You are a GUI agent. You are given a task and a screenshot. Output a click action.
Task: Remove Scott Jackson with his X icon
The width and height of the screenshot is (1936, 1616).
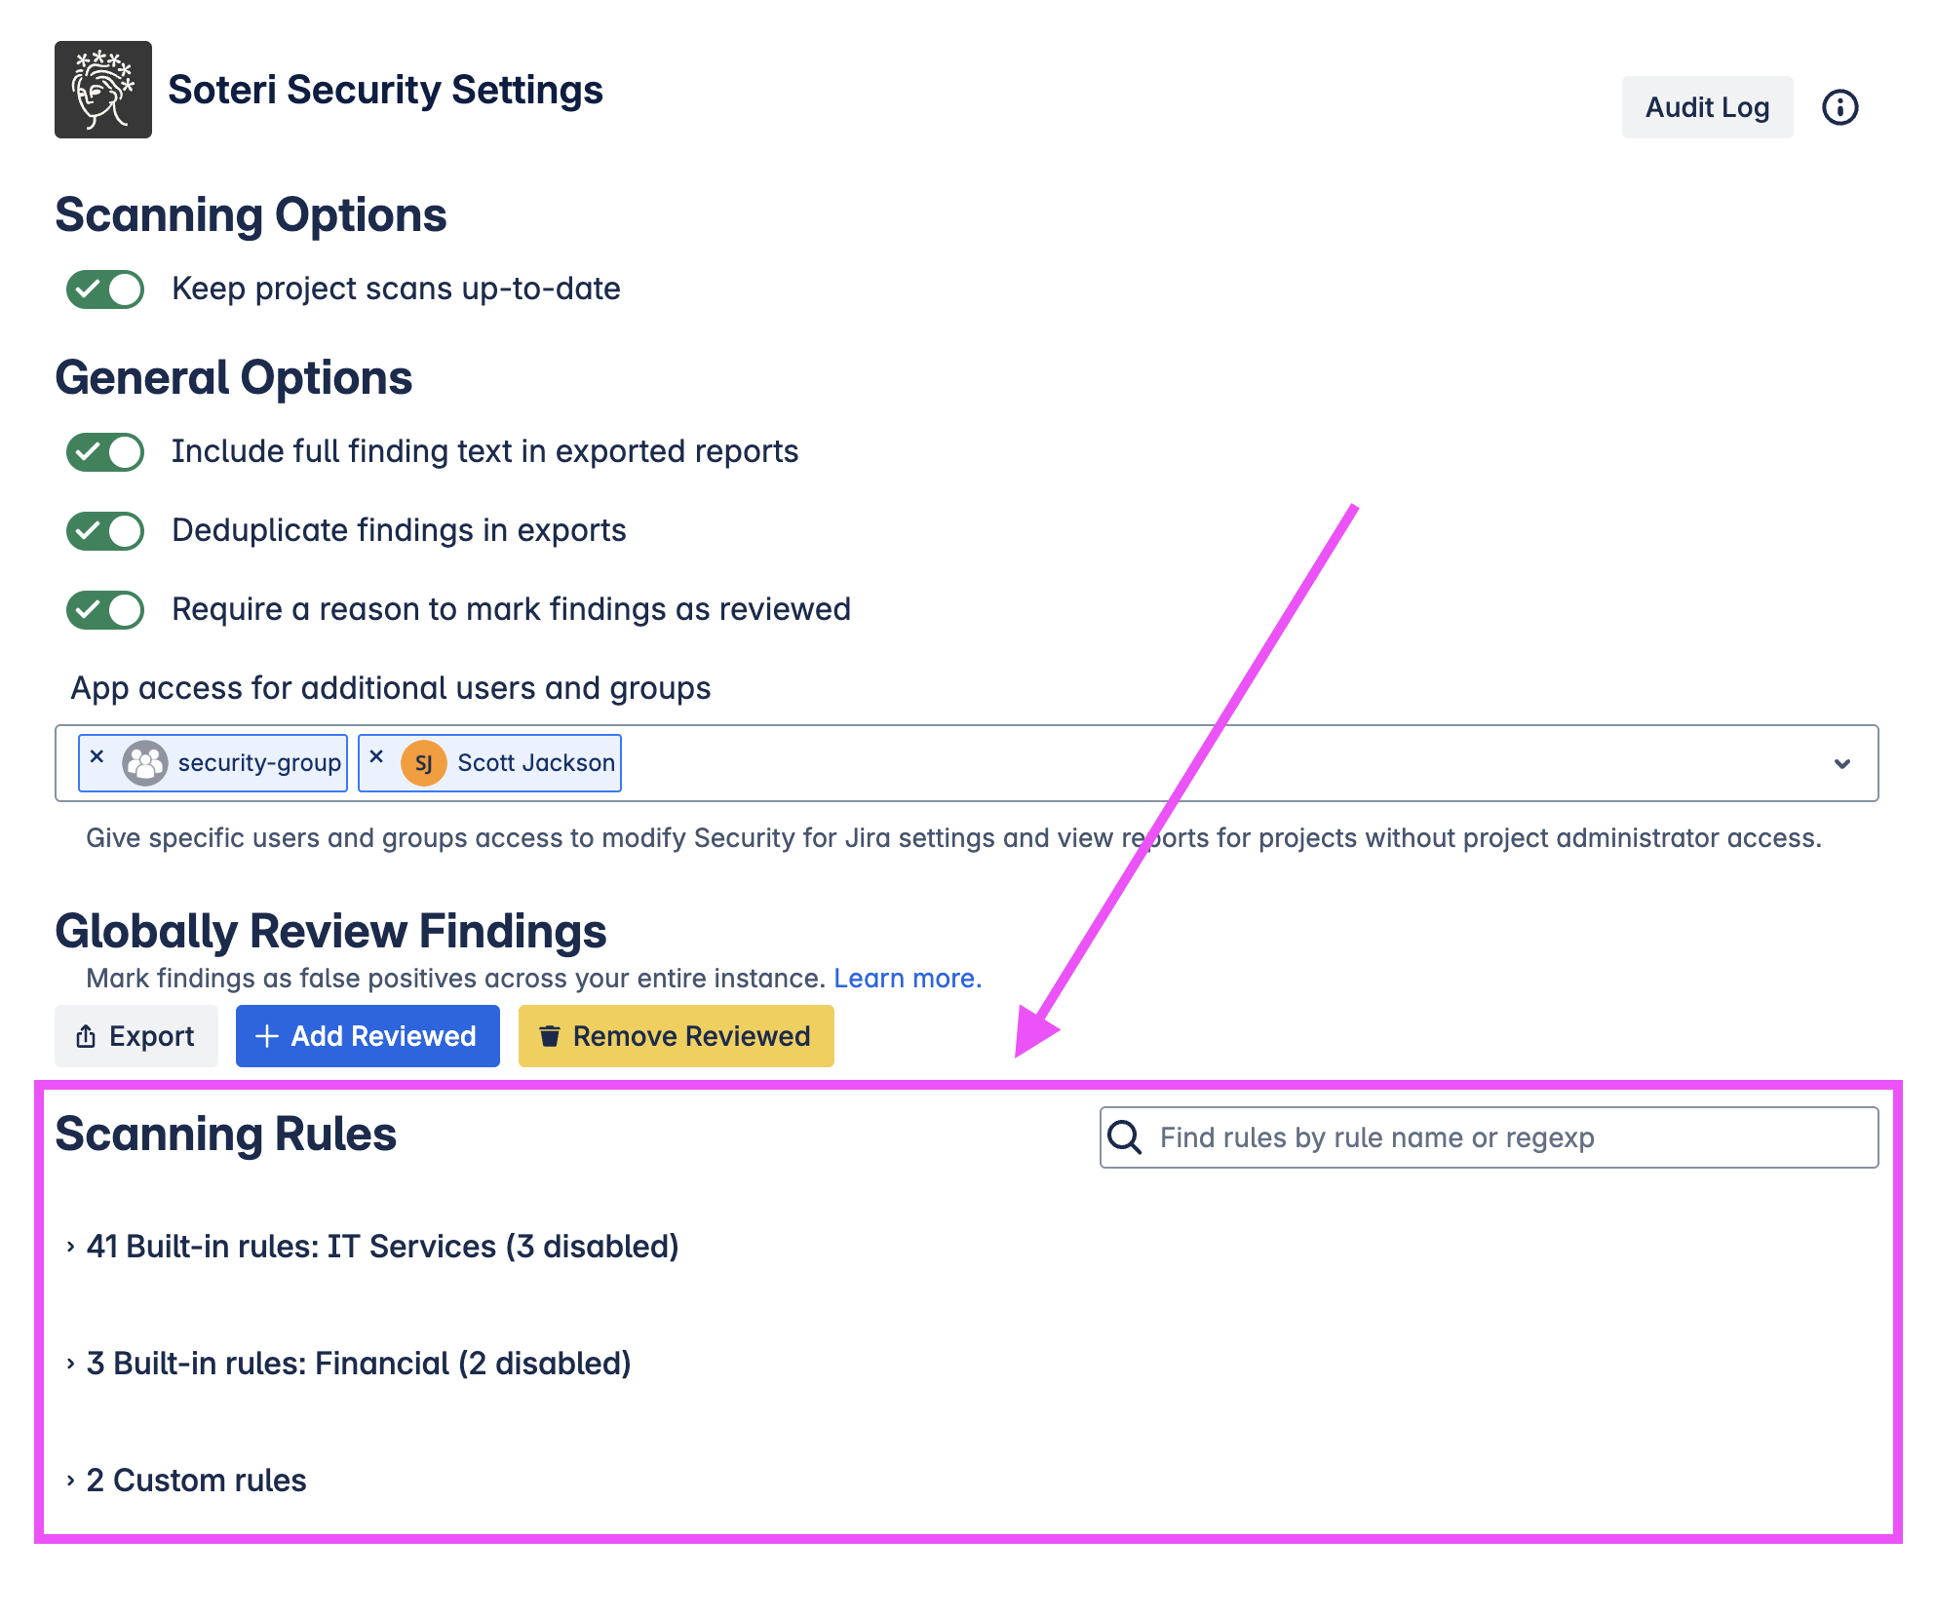(x=376, y=756)
